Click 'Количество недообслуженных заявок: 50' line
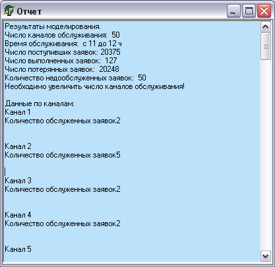This screenshot has height=267, width=275. [75, 78]
